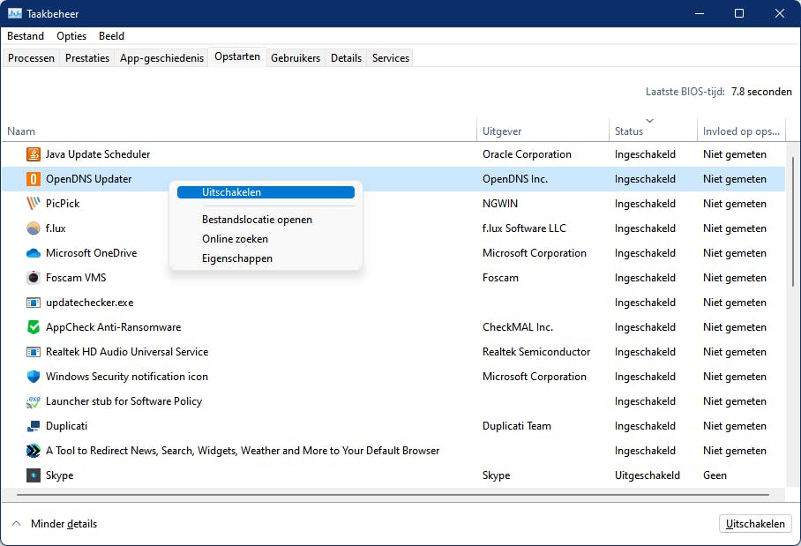Image resolution: width=801 pixels, height=546 pixels.
Task: Open the Services tab
Action: pos(390,58)
